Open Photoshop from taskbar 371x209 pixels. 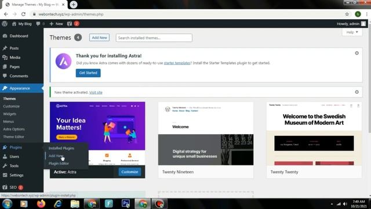(x=126, y=204)
